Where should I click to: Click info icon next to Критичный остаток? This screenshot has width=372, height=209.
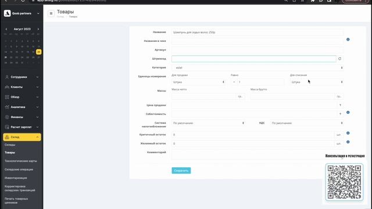point(348,133)
